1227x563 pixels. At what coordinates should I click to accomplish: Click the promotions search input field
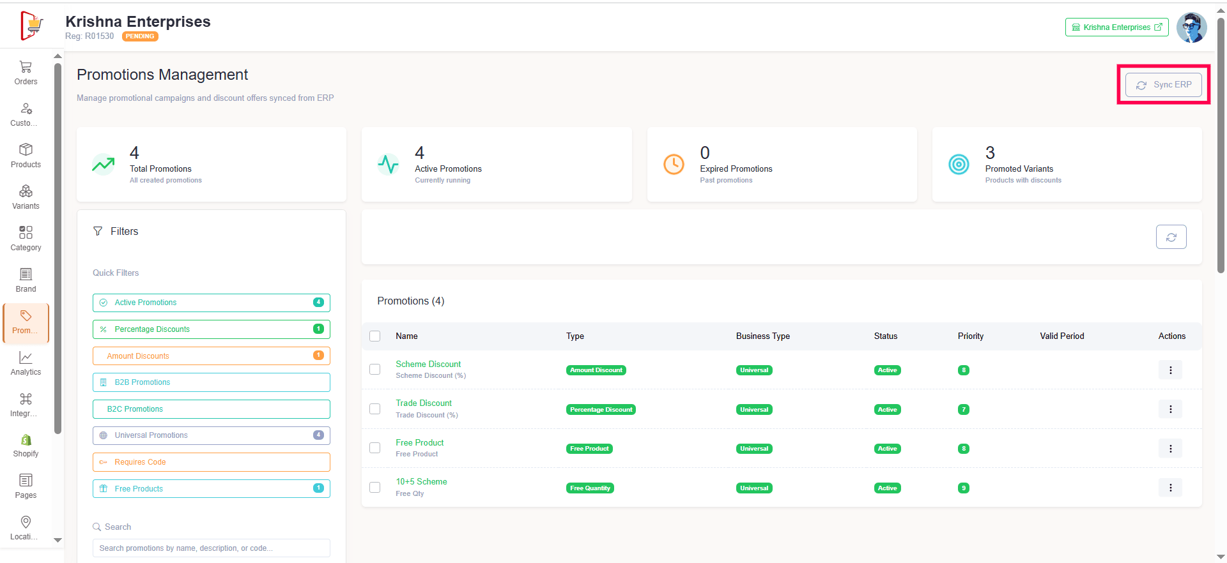[211, 548]
